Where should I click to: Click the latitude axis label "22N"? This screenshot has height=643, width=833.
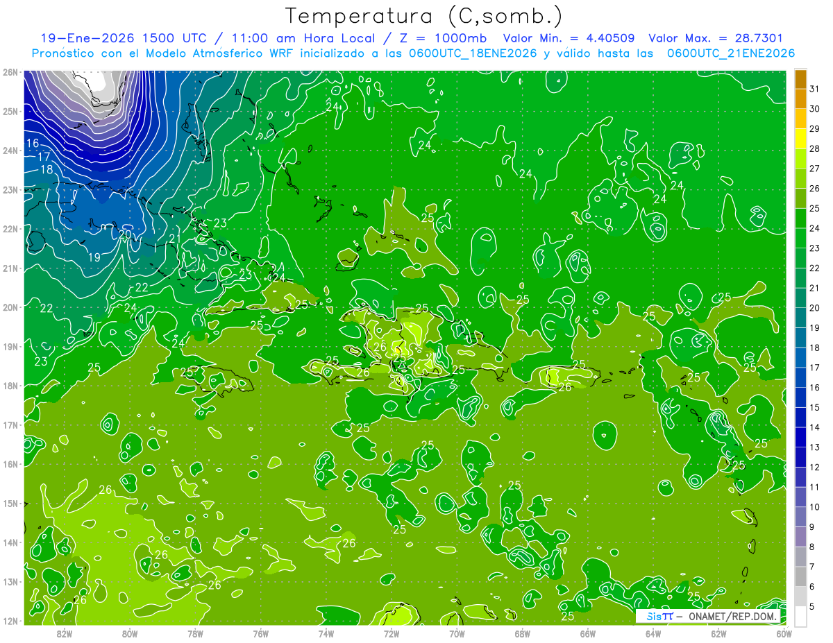point(10,228)
